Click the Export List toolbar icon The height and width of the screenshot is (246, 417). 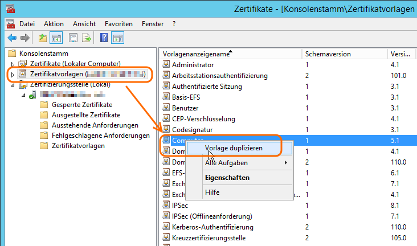pyautogui.click(x=87, y=38)
